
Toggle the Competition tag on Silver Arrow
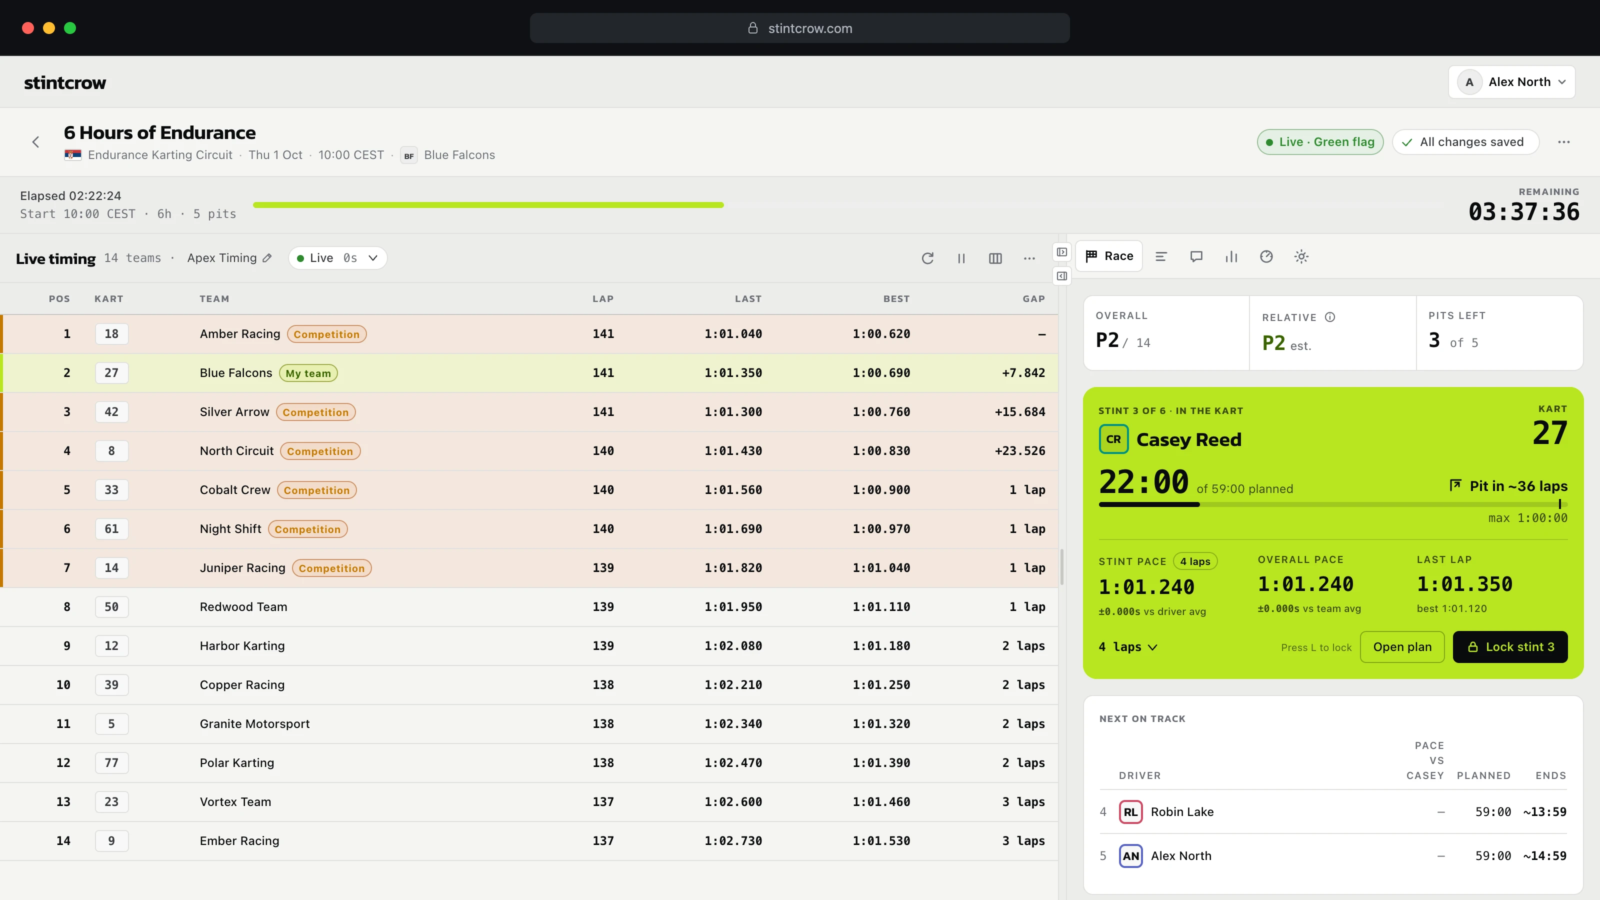point(315,412)
